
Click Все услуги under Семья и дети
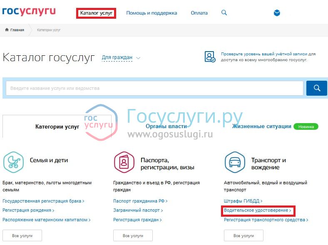(x=22, y=235)
